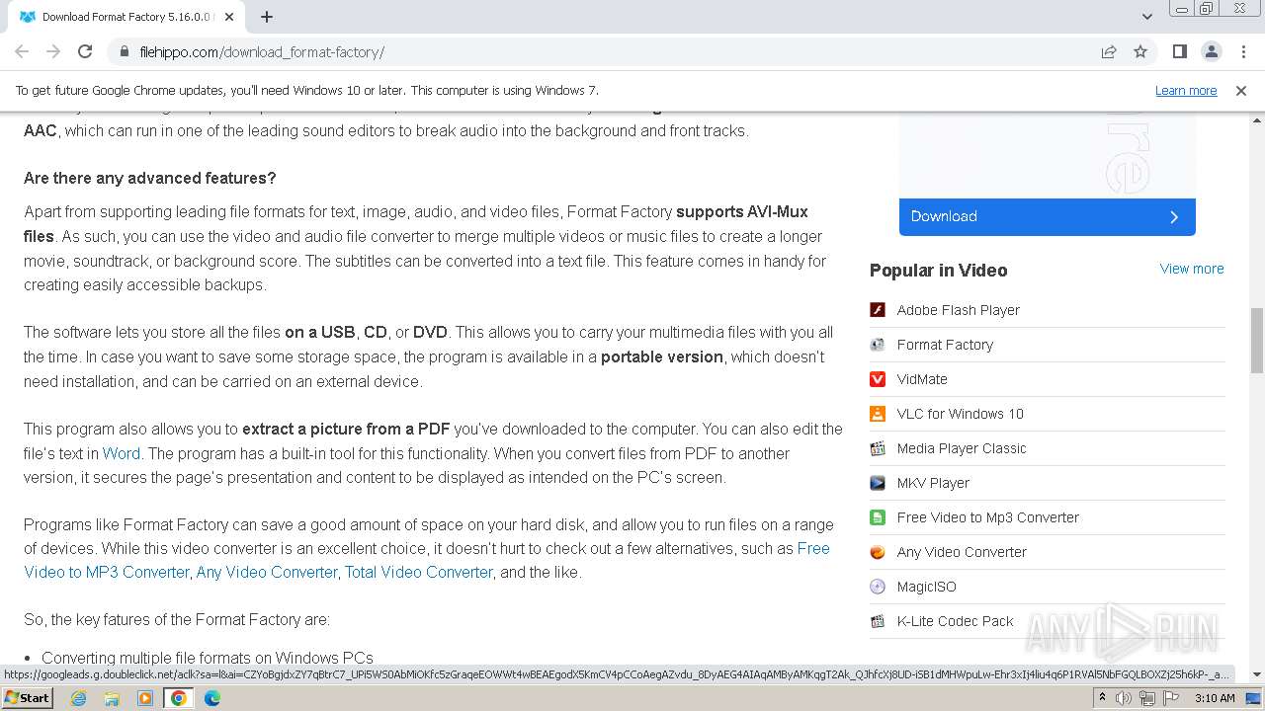Image resolution: width=1265 pixels, height=711 pixels.
Task: Click the share page icon in address bar
Action: click(1109, 51)
